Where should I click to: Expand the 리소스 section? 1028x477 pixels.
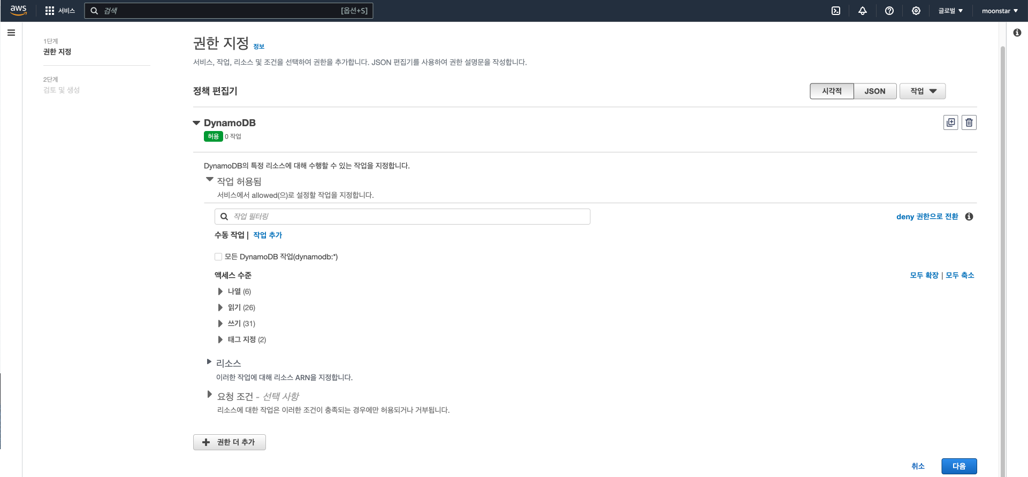(209, 362)
